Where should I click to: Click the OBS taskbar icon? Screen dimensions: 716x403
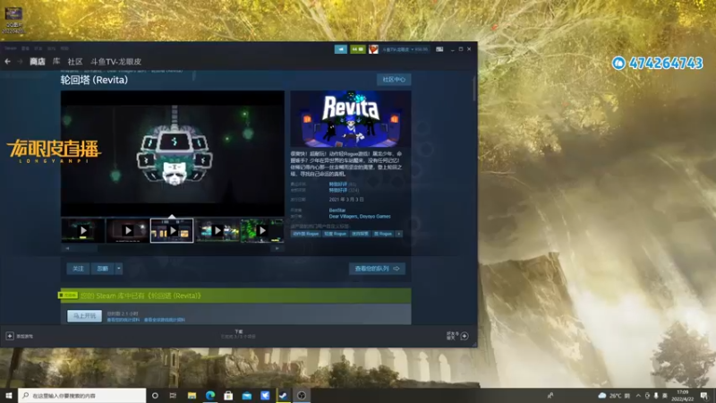[x=302, y=395]
